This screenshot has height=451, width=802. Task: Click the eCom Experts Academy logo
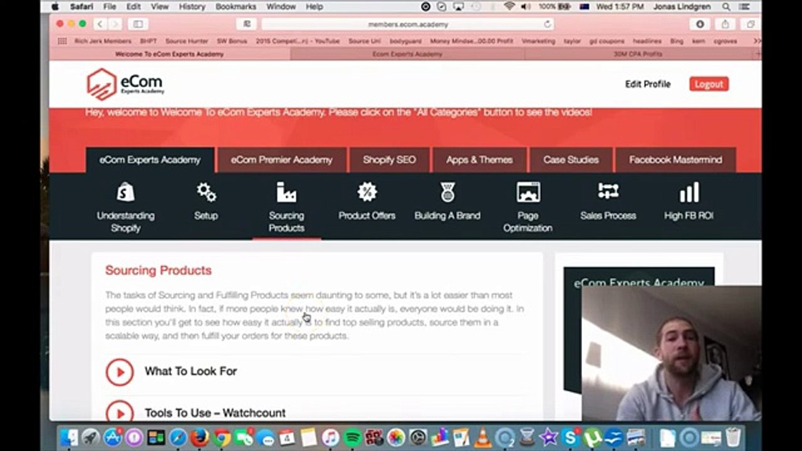[125, 85]
